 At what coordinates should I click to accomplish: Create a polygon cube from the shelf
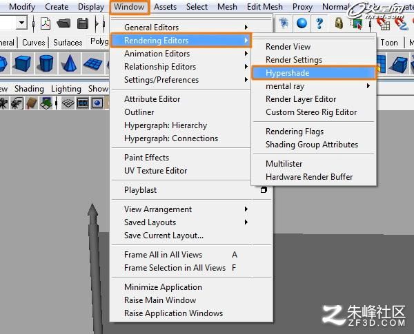[x=23, y=63]
